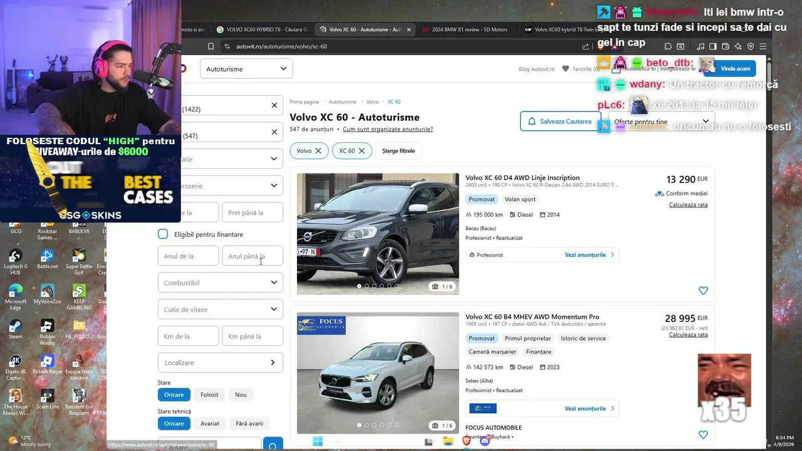Click Autoturisme breadcrumb link
The height and width of the screenshot is (451, 802).
click(x=342, y=101)
